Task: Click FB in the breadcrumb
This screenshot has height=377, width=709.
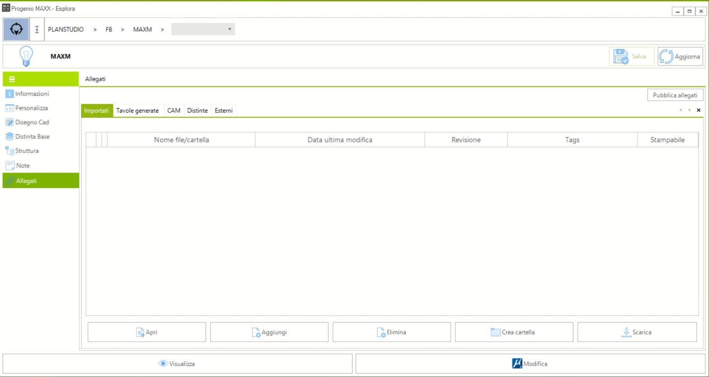Action: pos(109,29)
